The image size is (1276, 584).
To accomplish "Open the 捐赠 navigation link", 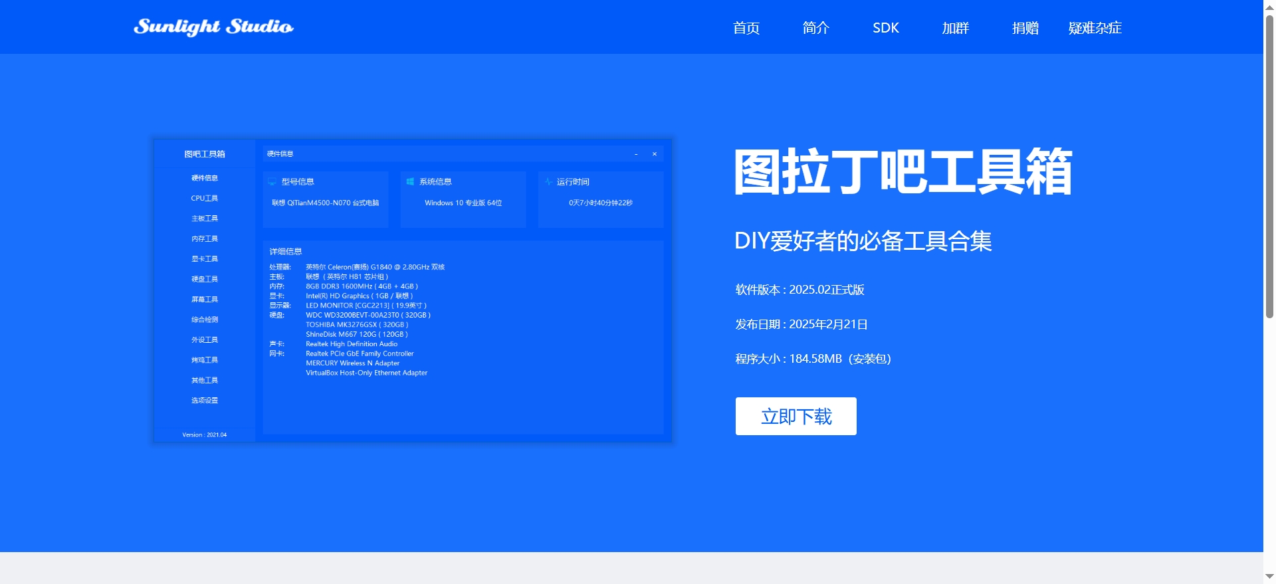I will [1025, 28].
